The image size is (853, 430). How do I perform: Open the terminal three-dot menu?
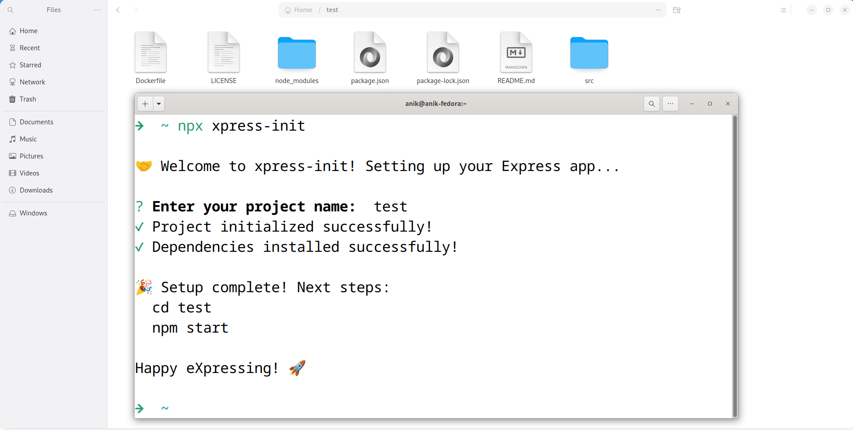coord(670,104)
